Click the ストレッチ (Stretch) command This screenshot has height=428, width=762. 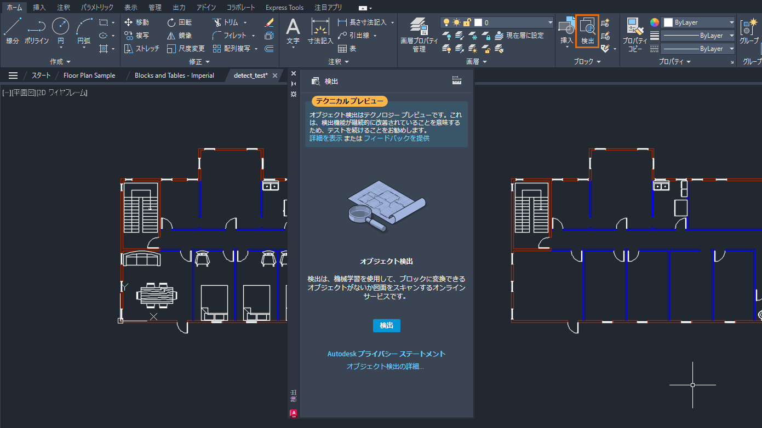141,49
